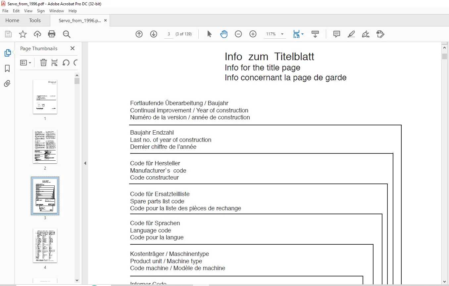Open the View menu
Image resolution: width=449 pixels, height=286 pixels.
28,11
